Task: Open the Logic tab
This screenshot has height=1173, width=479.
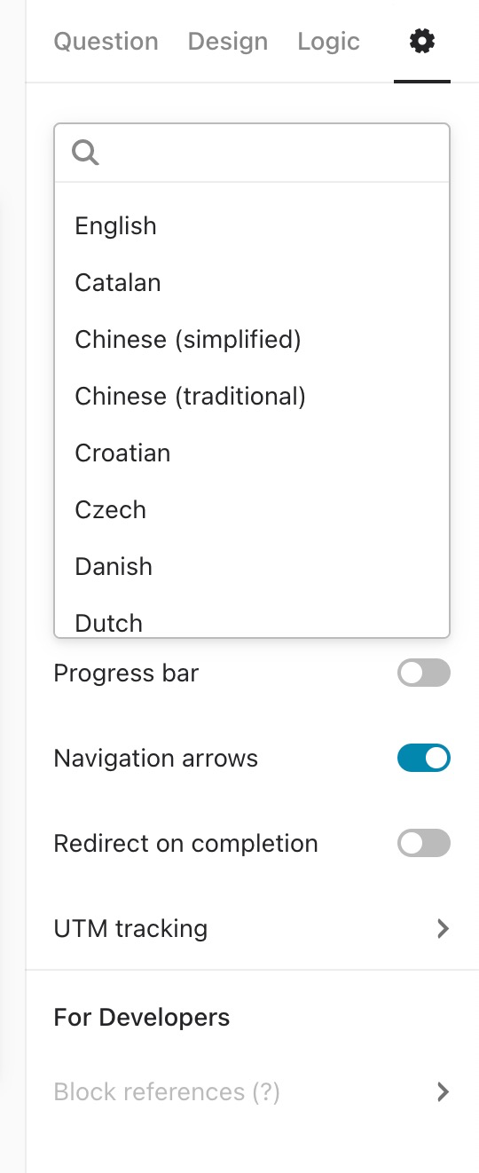Action: point(329,42)
